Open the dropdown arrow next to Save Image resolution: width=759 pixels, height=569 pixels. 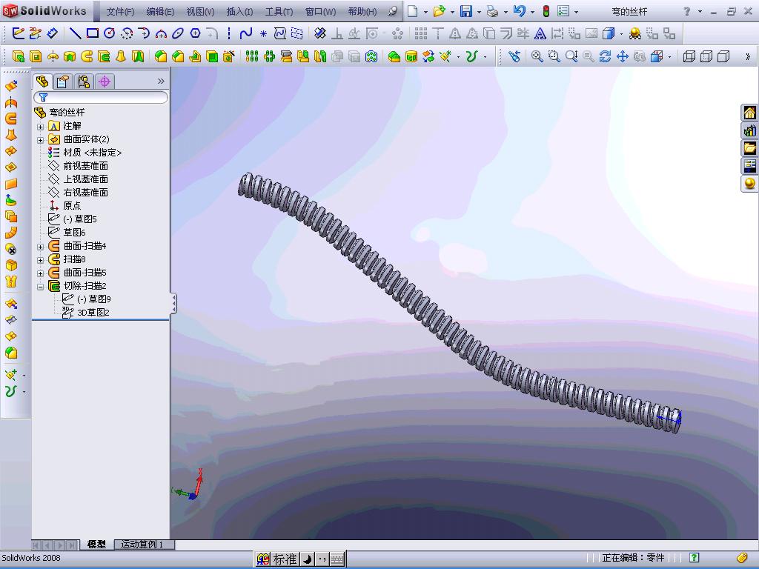(479, 12)
